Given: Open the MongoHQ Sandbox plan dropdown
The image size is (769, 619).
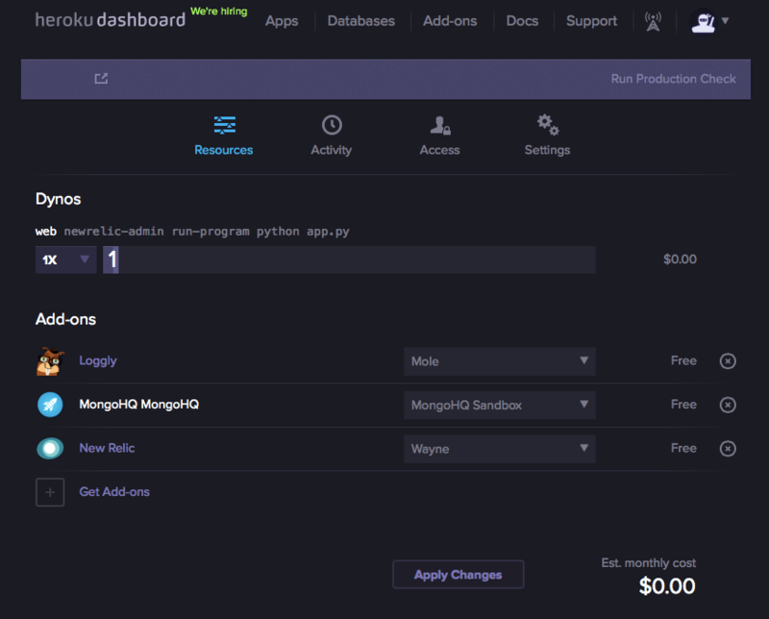Looking at the screenshot, I should coord(500,406).
